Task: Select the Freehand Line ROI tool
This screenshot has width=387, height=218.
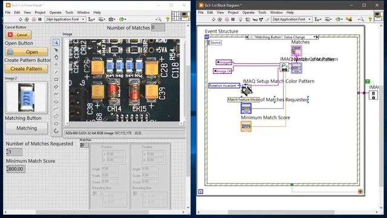Action: coord(56,109)
